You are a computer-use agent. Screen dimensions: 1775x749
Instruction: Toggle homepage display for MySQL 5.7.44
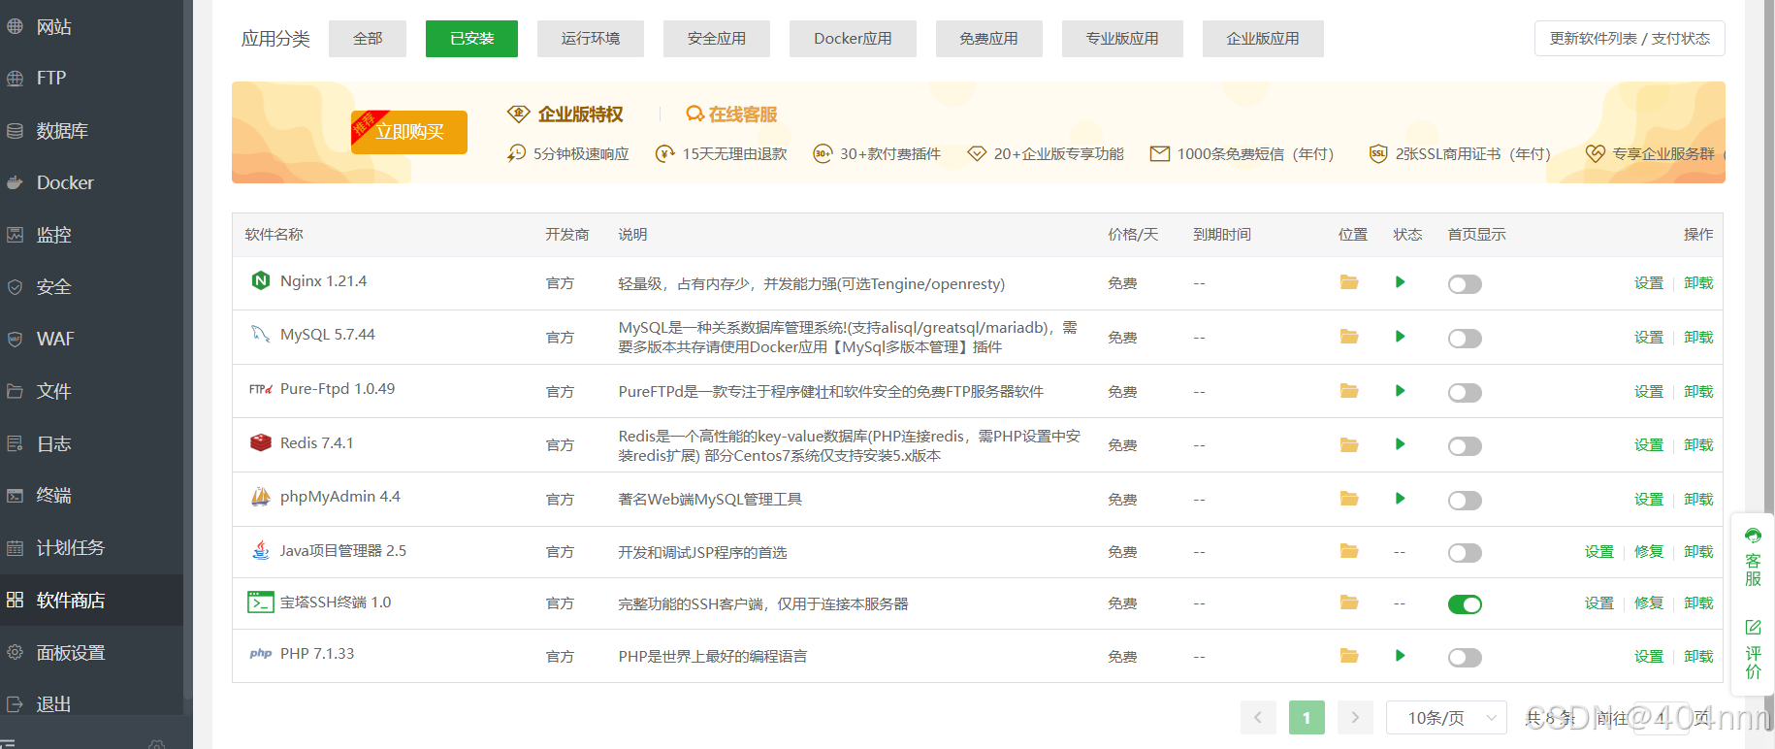pos(1465,339)
